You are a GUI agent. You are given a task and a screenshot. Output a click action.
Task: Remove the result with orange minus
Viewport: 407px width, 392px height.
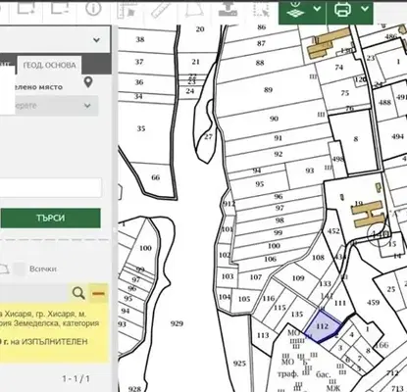coord(98,293)
